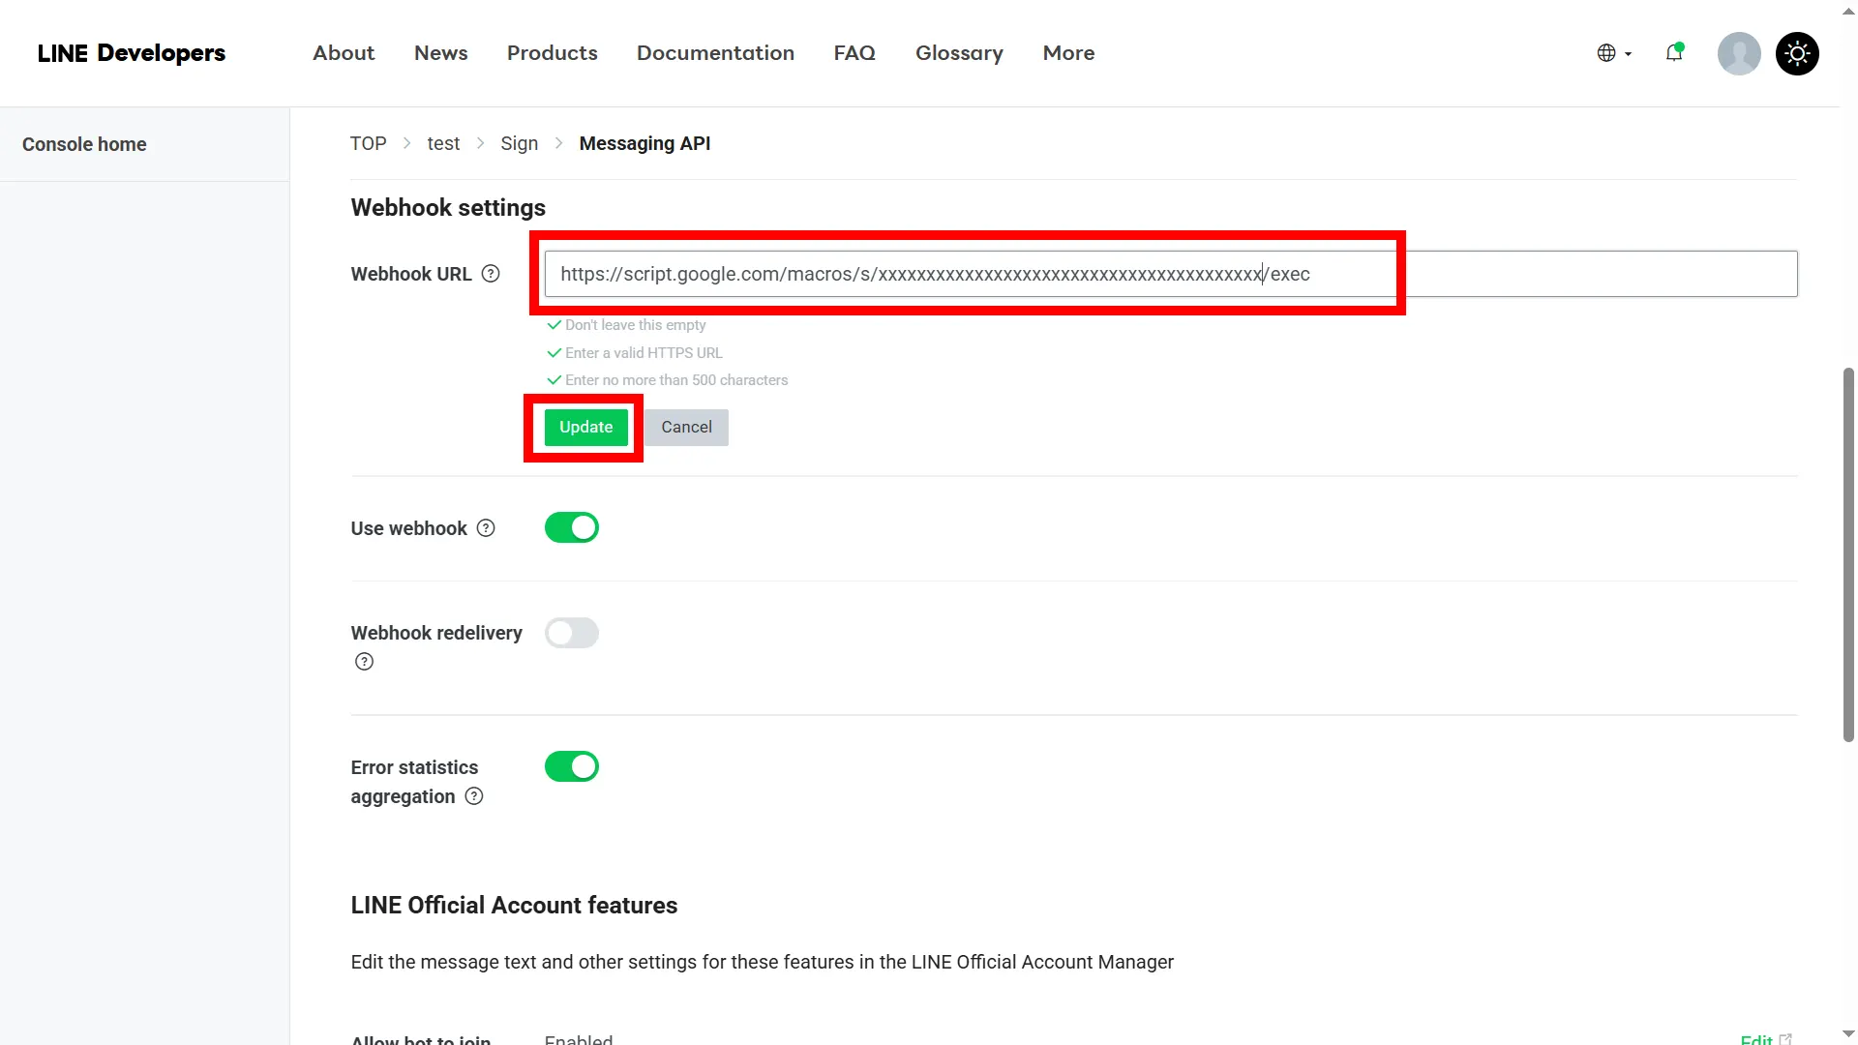Image resolution: width=1858 pixels, height=1045 pixels.
Task: Disable the Use webhook toggle
Action: (571, 527)
